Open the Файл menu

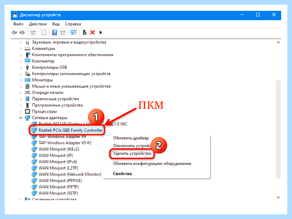(x=18, y=24)
